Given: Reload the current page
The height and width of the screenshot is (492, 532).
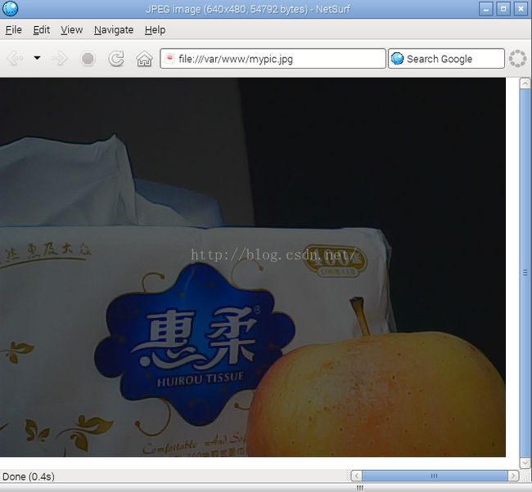Looking at the screenshot, I should [116, 59].
